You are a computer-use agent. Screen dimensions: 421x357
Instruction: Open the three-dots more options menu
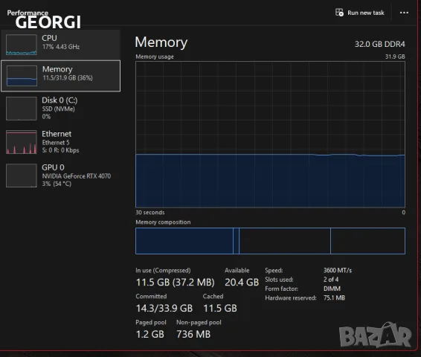point(404,13)
